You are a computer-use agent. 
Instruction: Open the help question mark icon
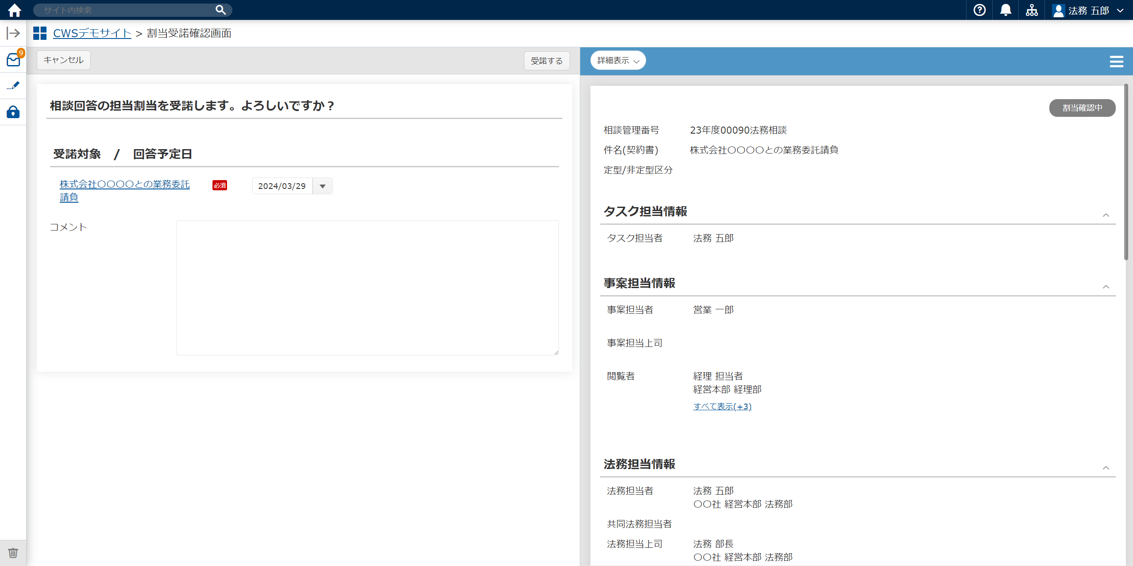[979, 10]
